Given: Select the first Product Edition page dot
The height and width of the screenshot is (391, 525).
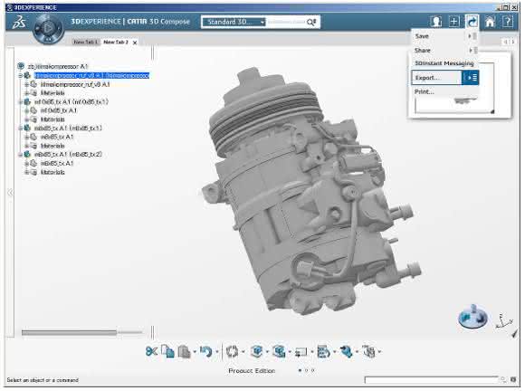Looking at the screenshot, I should pyautogui.click(x=300, y=370).
